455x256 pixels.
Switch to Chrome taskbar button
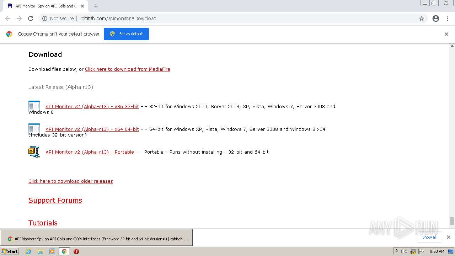tap(64, 251)
